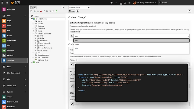Click the flush cache lightning icon
This screenshot has height=109, width=194.
[x=116, y=3]
